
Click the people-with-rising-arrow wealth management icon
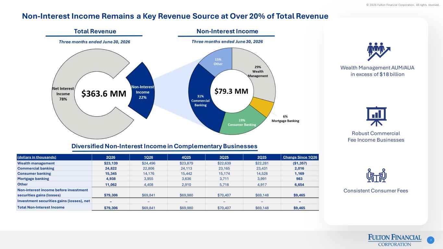pos(379,52)
